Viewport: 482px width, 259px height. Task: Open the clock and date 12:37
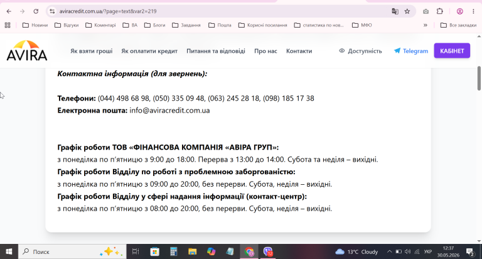tap(448, 251)
